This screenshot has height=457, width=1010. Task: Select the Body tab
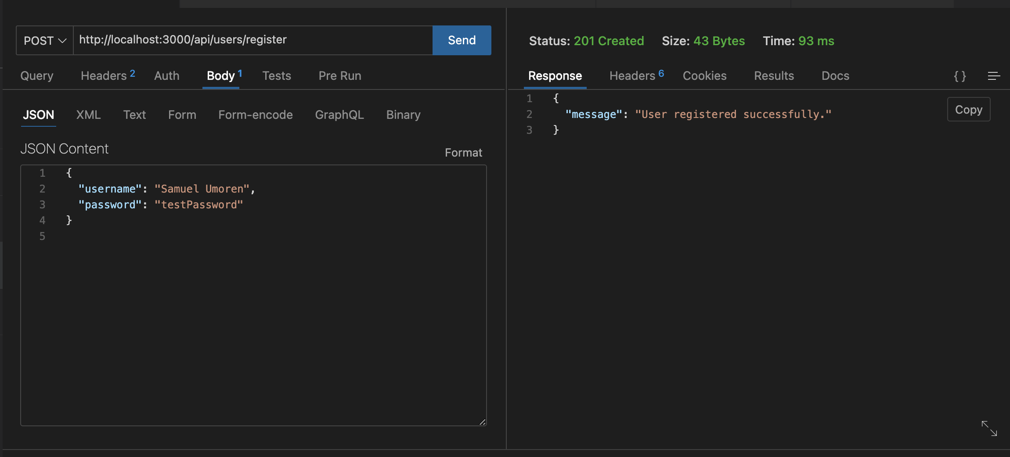pos(224,75)
